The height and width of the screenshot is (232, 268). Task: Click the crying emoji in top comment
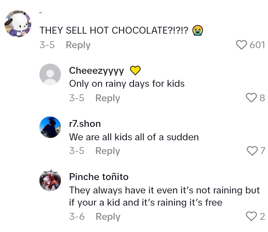[198, 31]
